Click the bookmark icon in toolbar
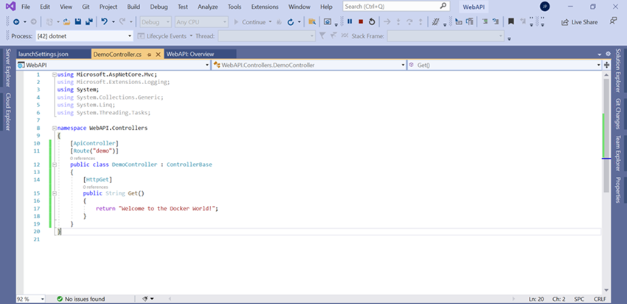This screenshot has height=304, width=627. point(511,22)
